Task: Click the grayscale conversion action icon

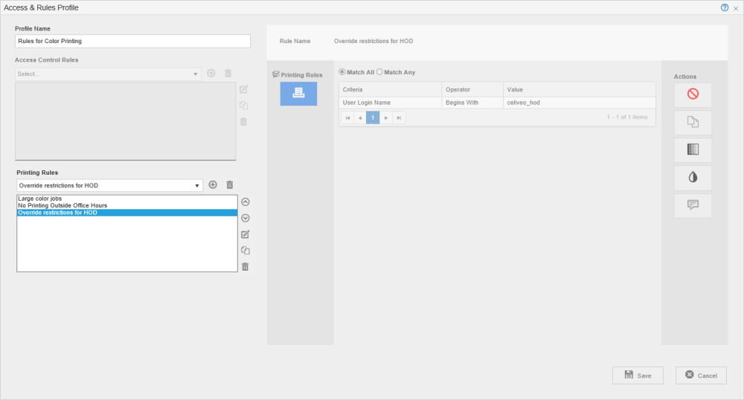Action: click(x=693, y=149)
